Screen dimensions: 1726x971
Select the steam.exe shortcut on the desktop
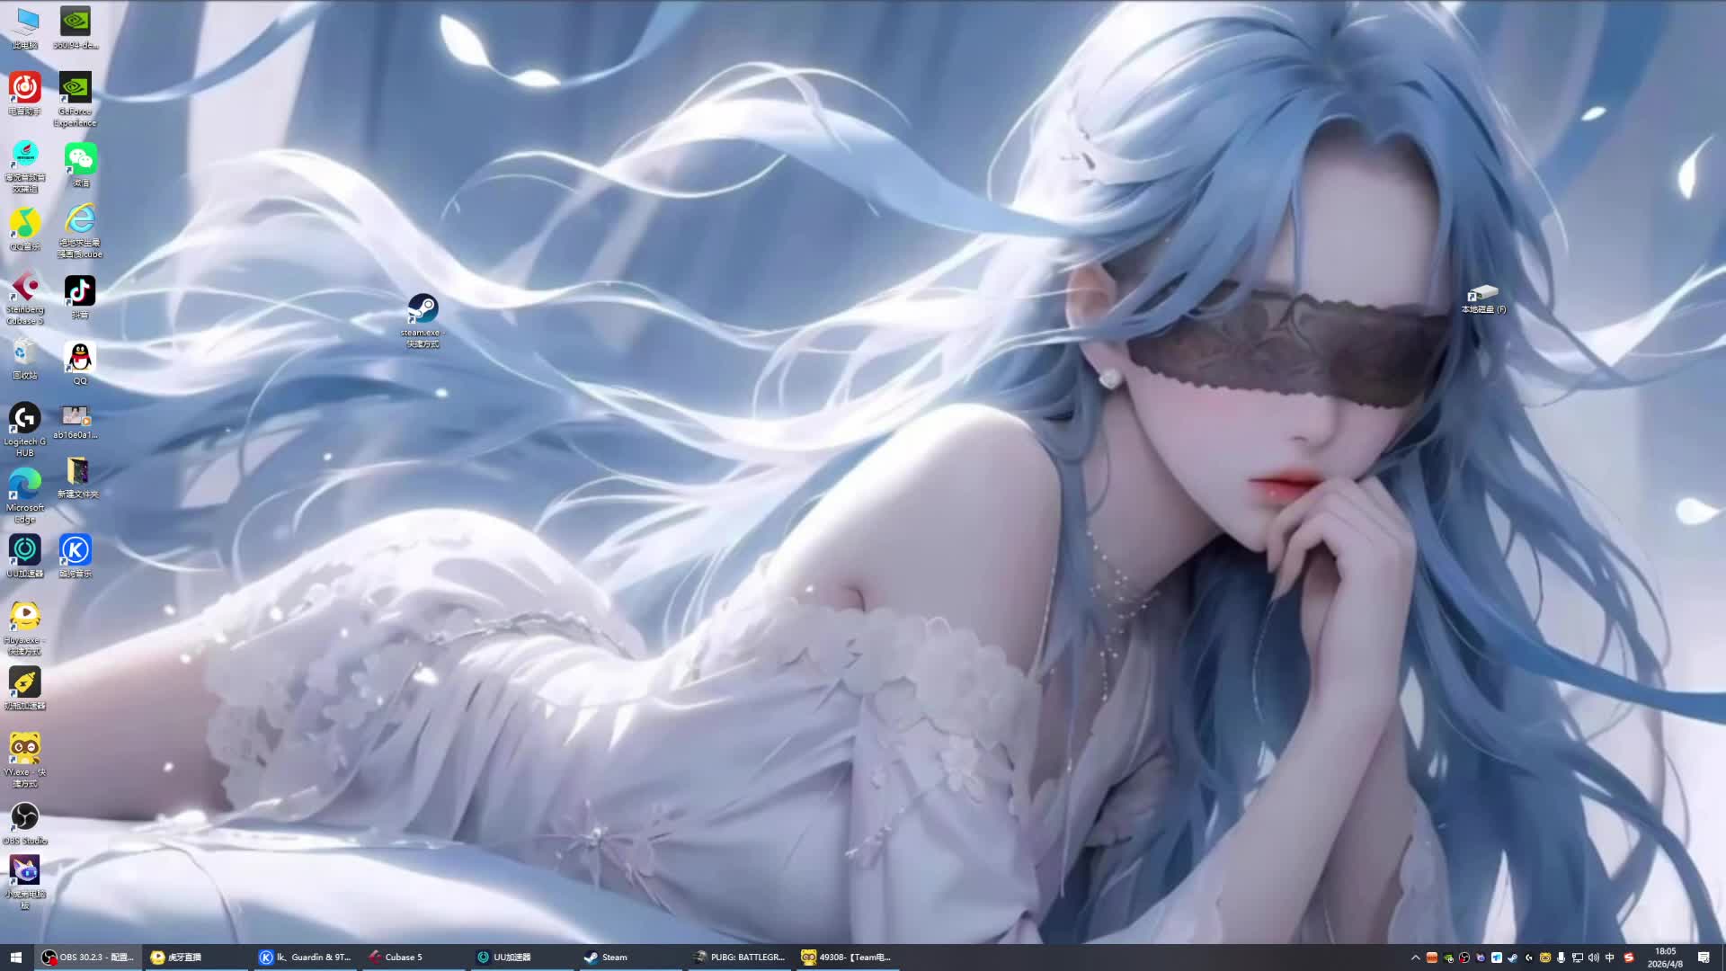pos(423,309)
